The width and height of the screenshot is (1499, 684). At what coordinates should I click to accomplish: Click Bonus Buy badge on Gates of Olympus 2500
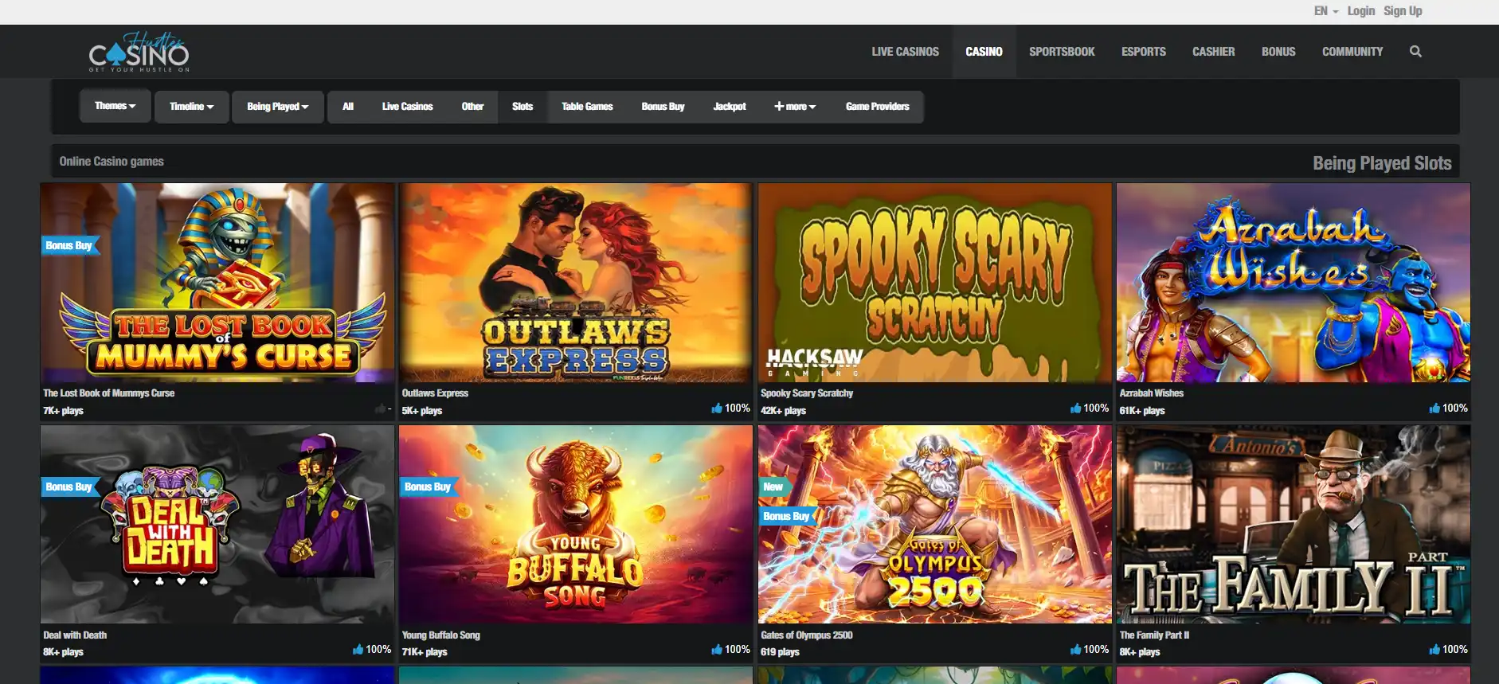pyautogui.click(x=787, y=516)
